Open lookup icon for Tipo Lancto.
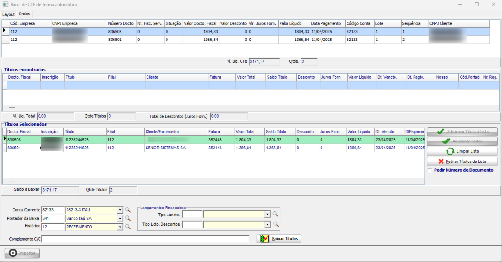502x262 pixels. click(x=275, y=214)
